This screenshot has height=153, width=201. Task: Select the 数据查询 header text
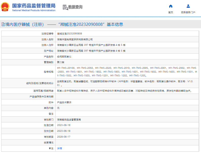[x=75, y=7]
